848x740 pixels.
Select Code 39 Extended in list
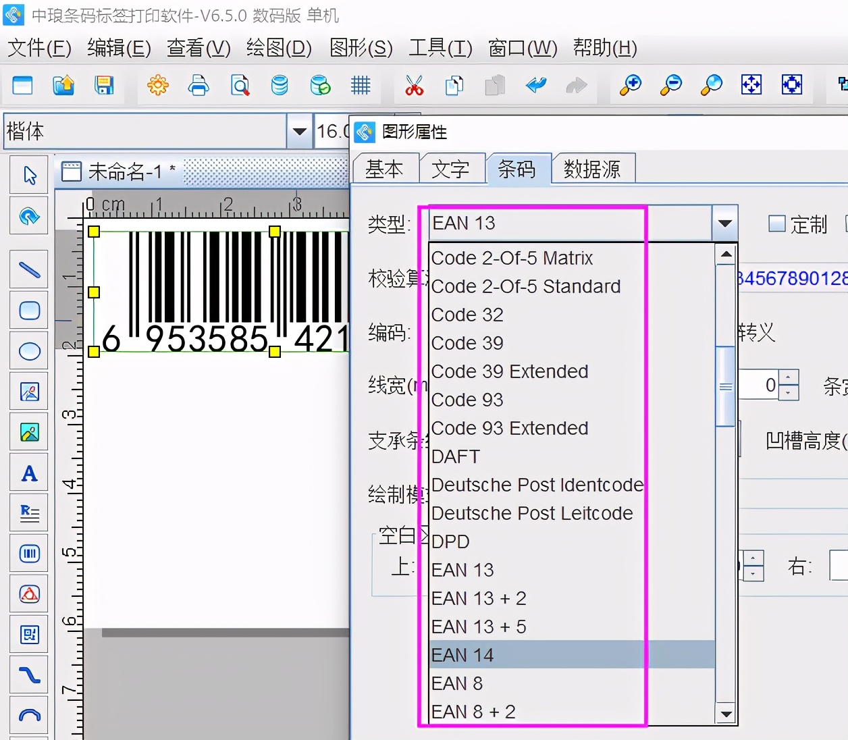[x=510, y=371]
